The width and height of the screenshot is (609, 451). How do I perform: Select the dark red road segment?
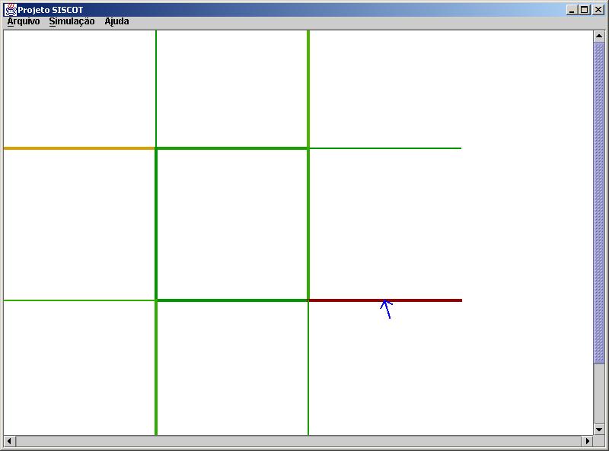(385, 300)
